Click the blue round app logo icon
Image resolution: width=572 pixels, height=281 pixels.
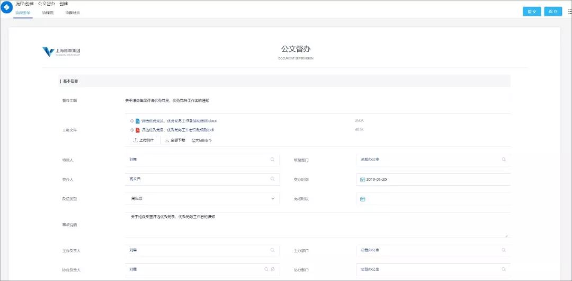click(x=6, y=7)
